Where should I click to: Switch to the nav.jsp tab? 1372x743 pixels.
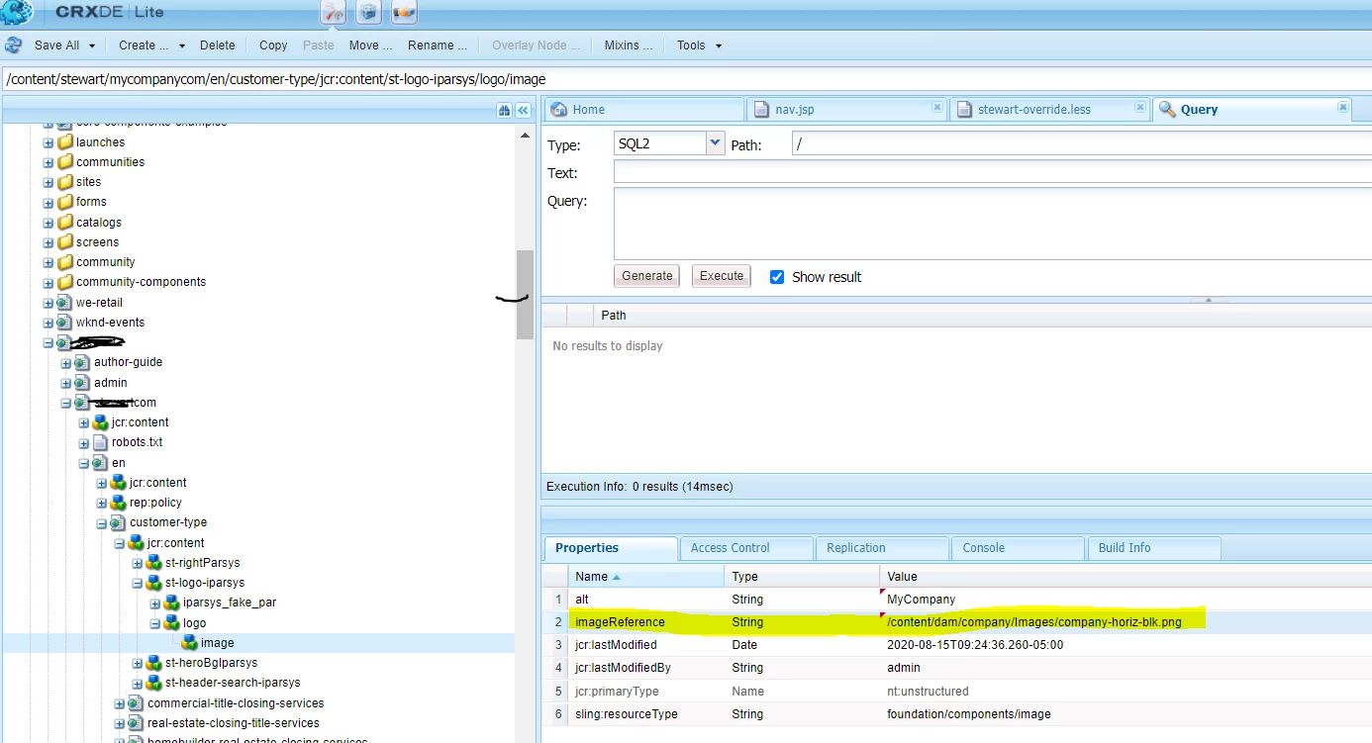click(847, 110)
